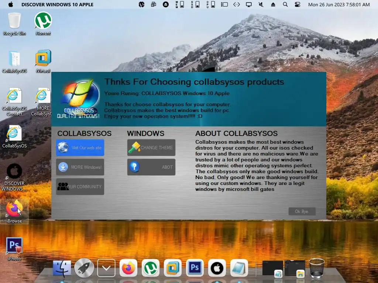
Task: Click the MEM usage indicator in menu bar
Action: pos(180,4)
